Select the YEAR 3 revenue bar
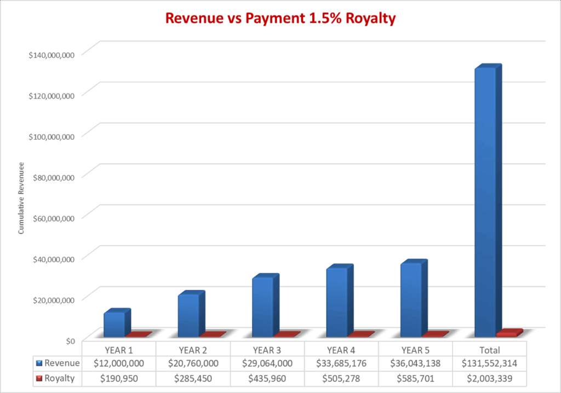The width and height of the screenshot is (561, 393). point(262,307)
